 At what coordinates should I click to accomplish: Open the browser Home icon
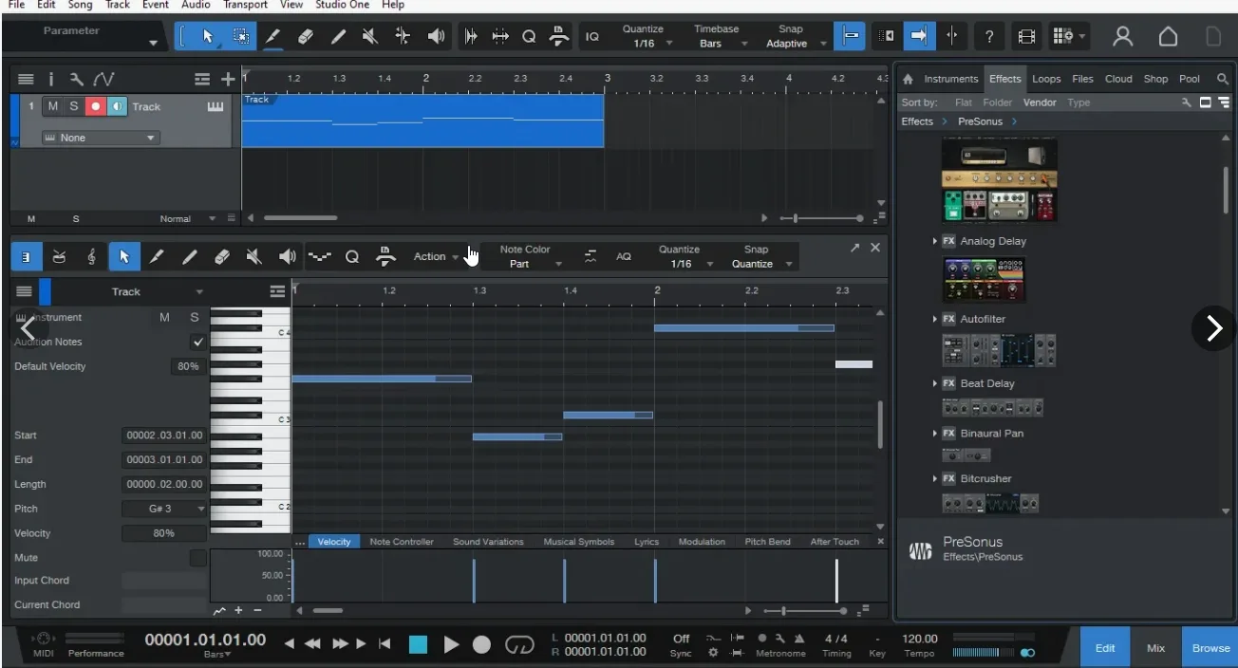pyautogui.click(x=908, y=80)
